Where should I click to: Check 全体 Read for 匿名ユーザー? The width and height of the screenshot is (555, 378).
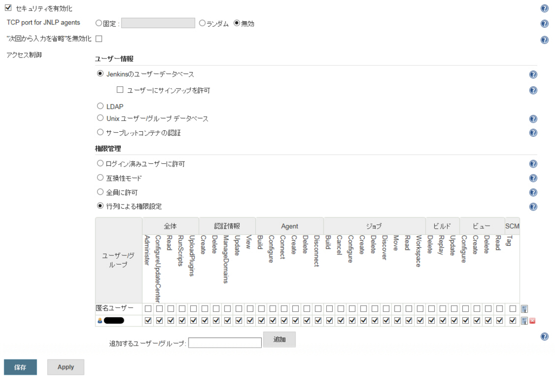171,309
